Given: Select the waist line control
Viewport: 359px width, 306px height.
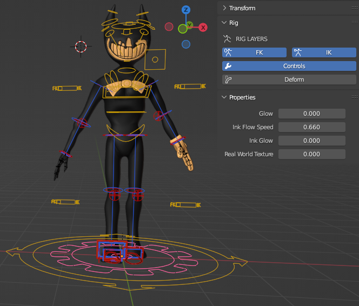Looking at the screenshot, I should (x=127, y=112).
